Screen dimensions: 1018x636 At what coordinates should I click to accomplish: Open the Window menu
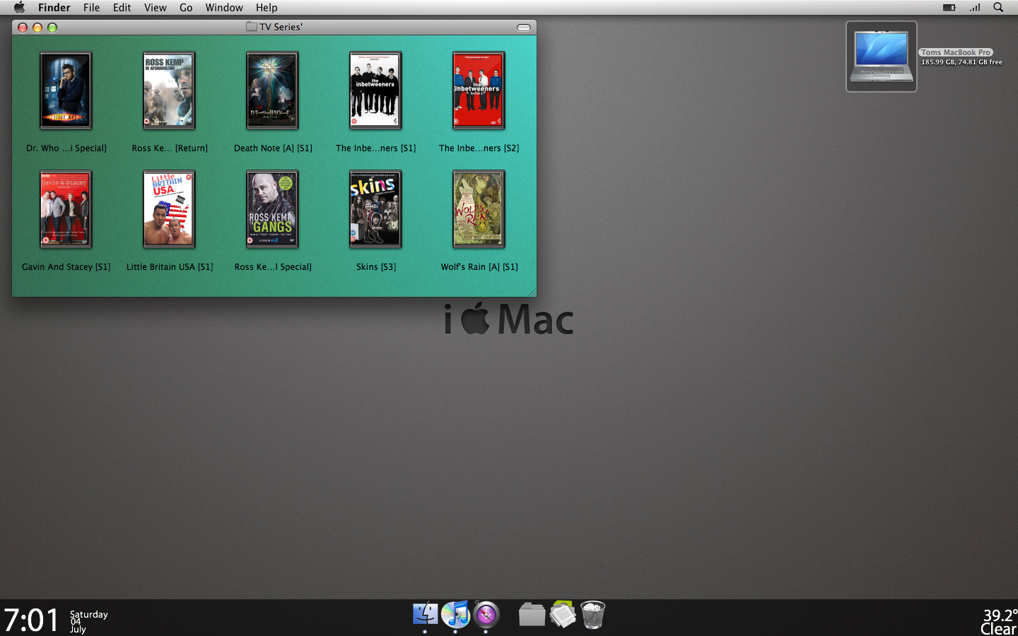point(224,7)
